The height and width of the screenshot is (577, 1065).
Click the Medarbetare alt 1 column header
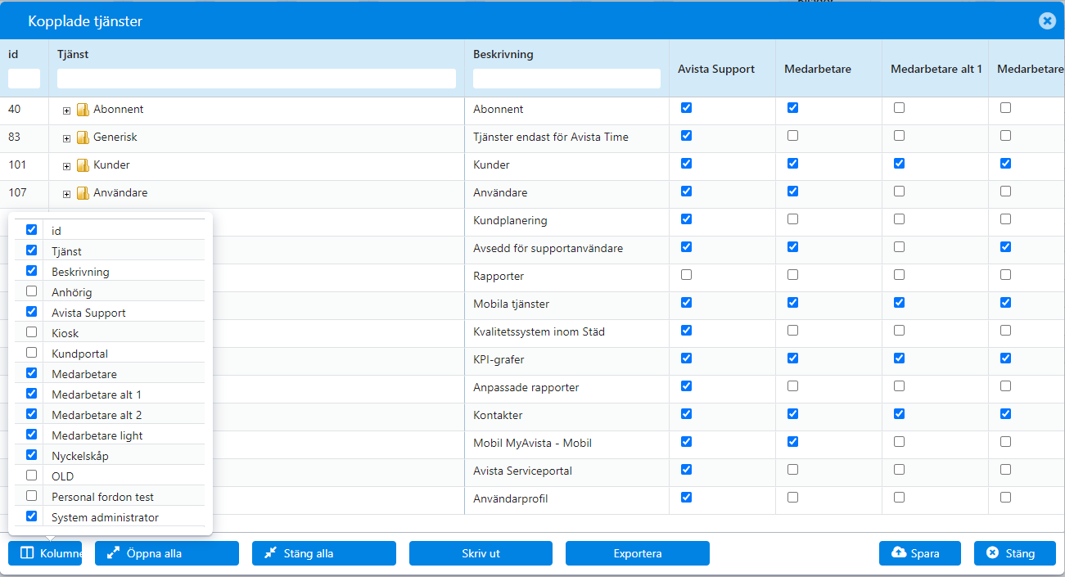point(936,70)
